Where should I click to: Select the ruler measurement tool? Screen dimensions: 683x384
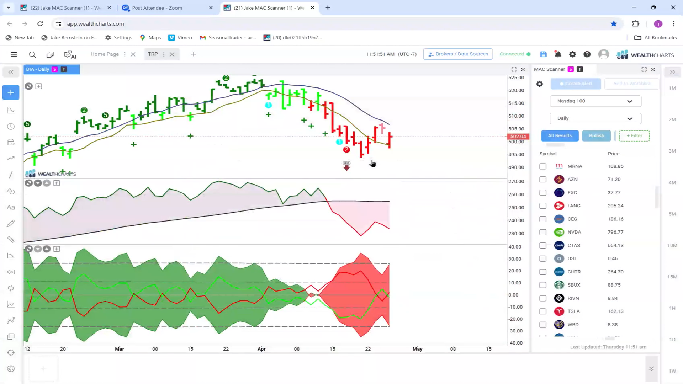[x=11, y=240]
